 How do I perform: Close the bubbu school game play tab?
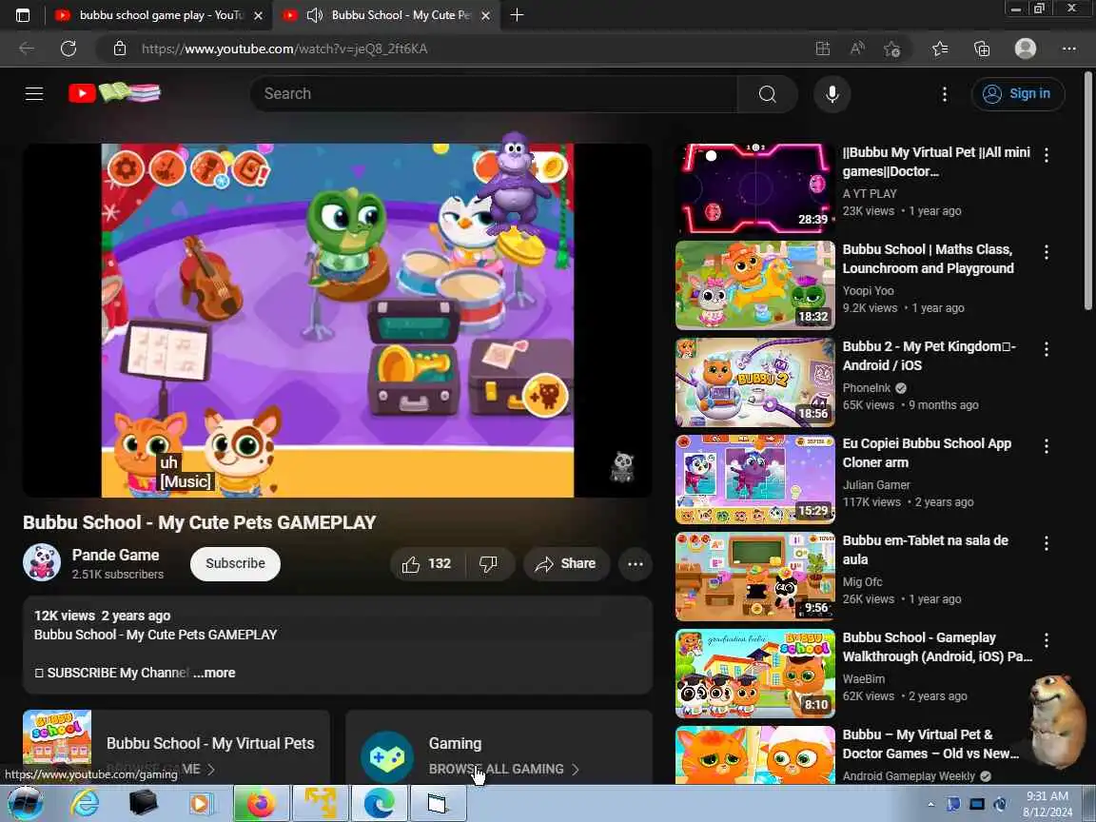click(x=258, y=15)
